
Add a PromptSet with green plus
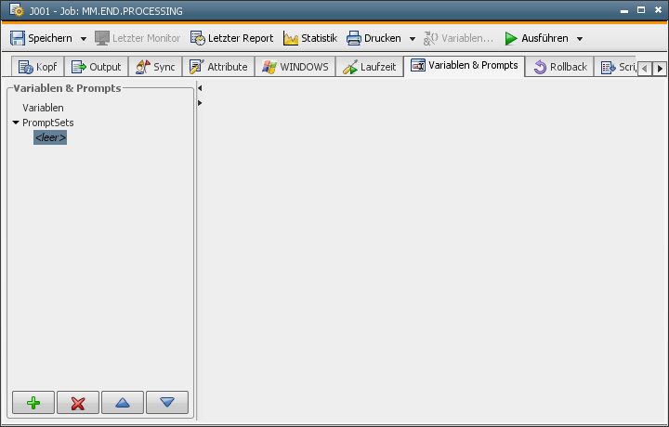tap(33, 402)
